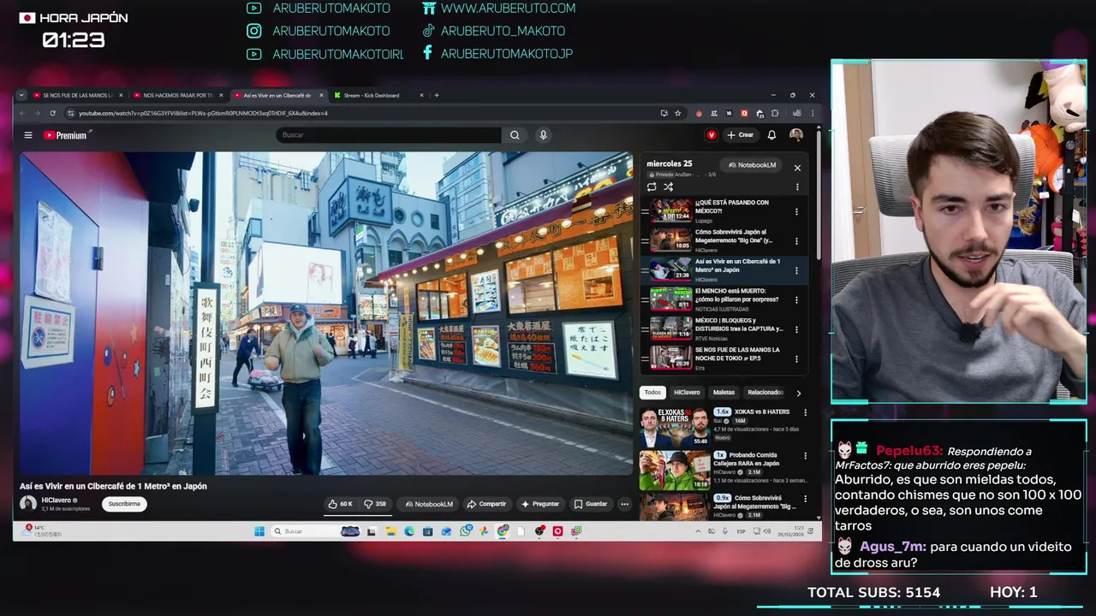This screenshot has height=616, width=1096.
Task: Select the Todos filter chip
Action: pyautogui.click(x=652, y=393)
